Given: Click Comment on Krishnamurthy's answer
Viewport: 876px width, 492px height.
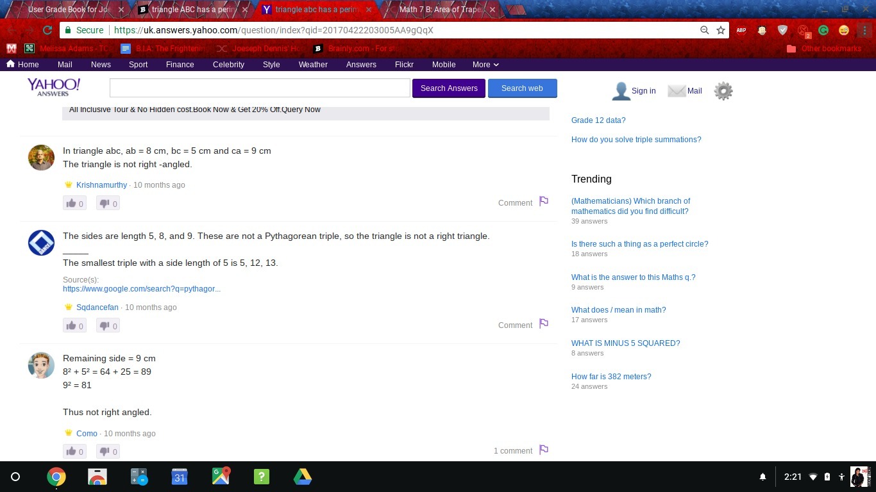Looking at the screenshot, I should (x=515, y=203).
